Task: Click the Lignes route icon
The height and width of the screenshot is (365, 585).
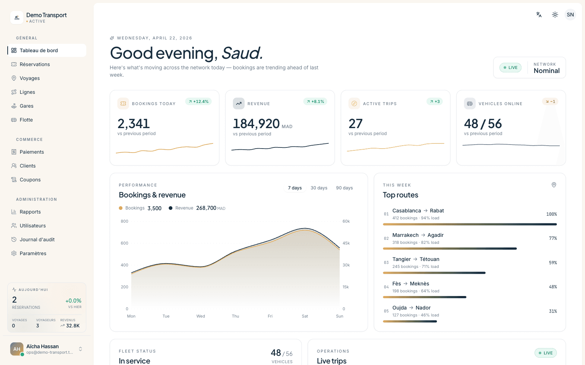Action: coord(14,92)
